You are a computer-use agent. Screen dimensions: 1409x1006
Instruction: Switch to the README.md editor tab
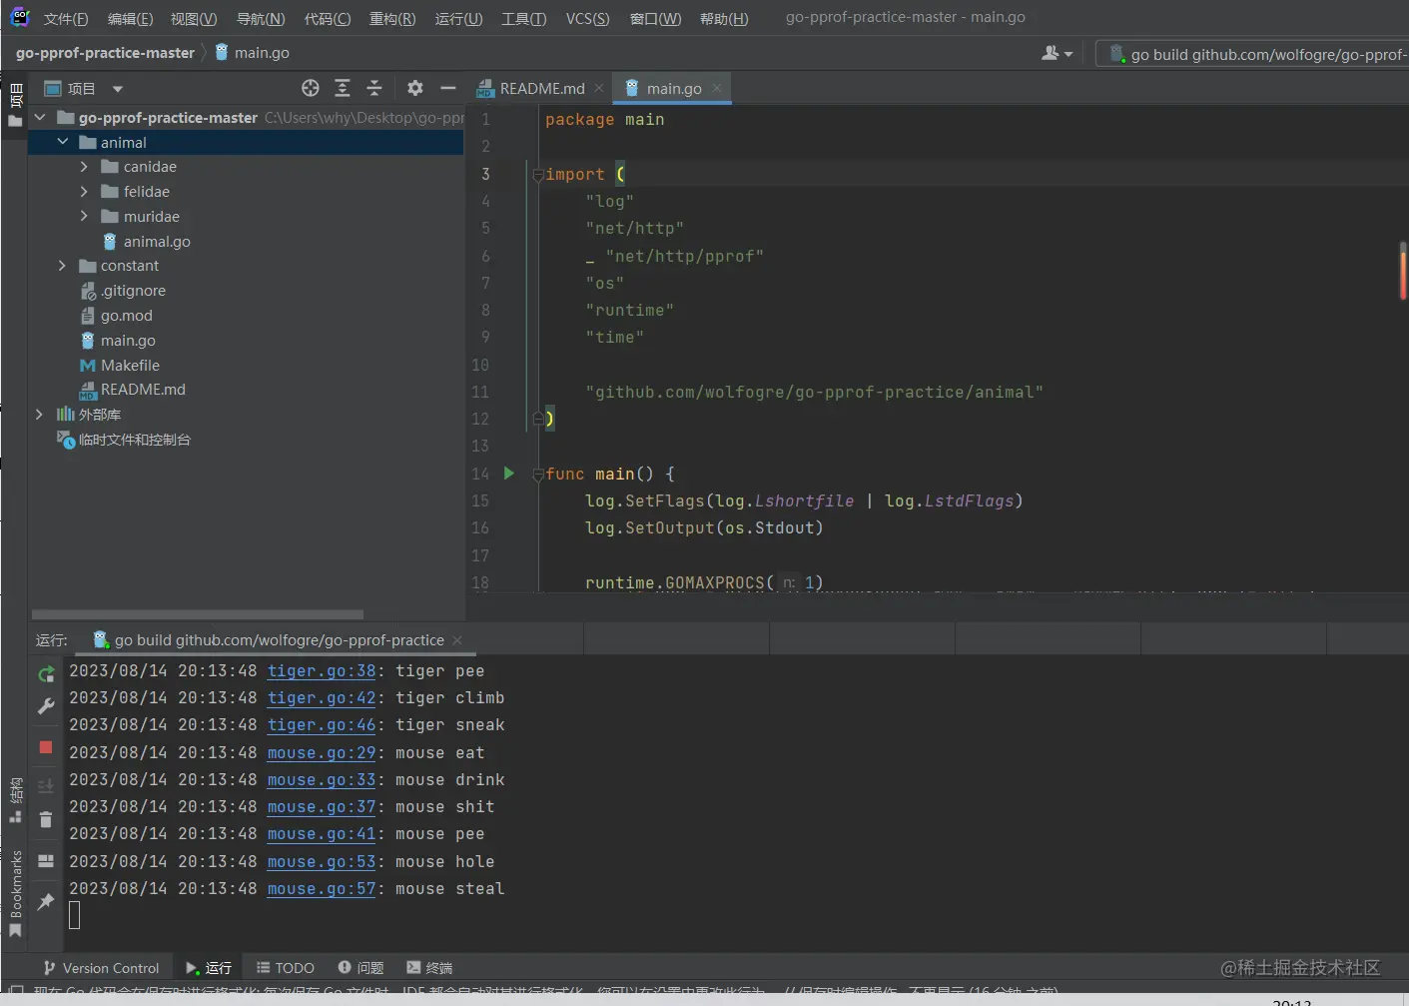[x=541, y=89]
